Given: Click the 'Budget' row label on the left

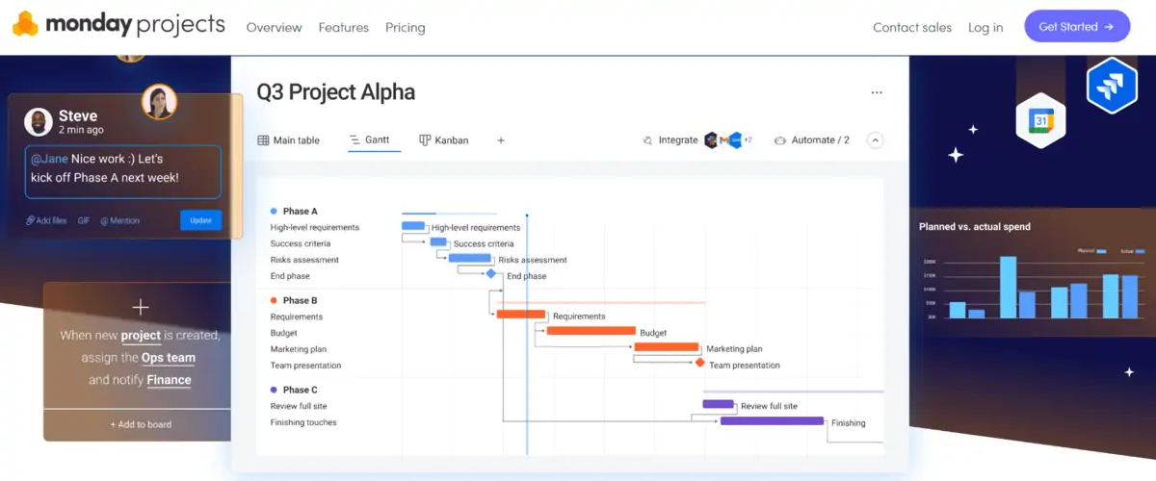Looking at the screenshot, I should coord(284,334).
